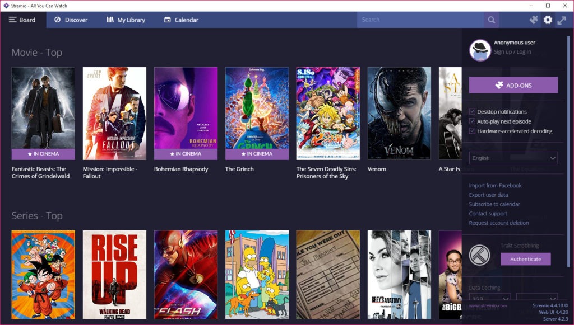Click The Grinch title text
This screenshot has height=325, width=574.
239,169
